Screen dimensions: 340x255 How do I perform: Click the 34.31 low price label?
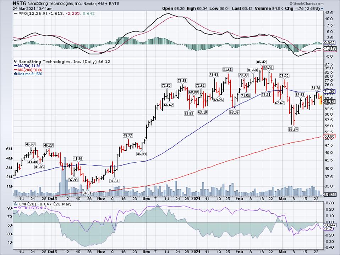(x=87, y=193)
